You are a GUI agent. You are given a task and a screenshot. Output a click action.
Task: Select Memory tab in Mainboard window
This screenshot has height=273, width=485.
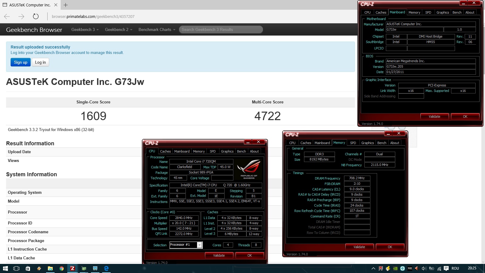tap(414, 12)
